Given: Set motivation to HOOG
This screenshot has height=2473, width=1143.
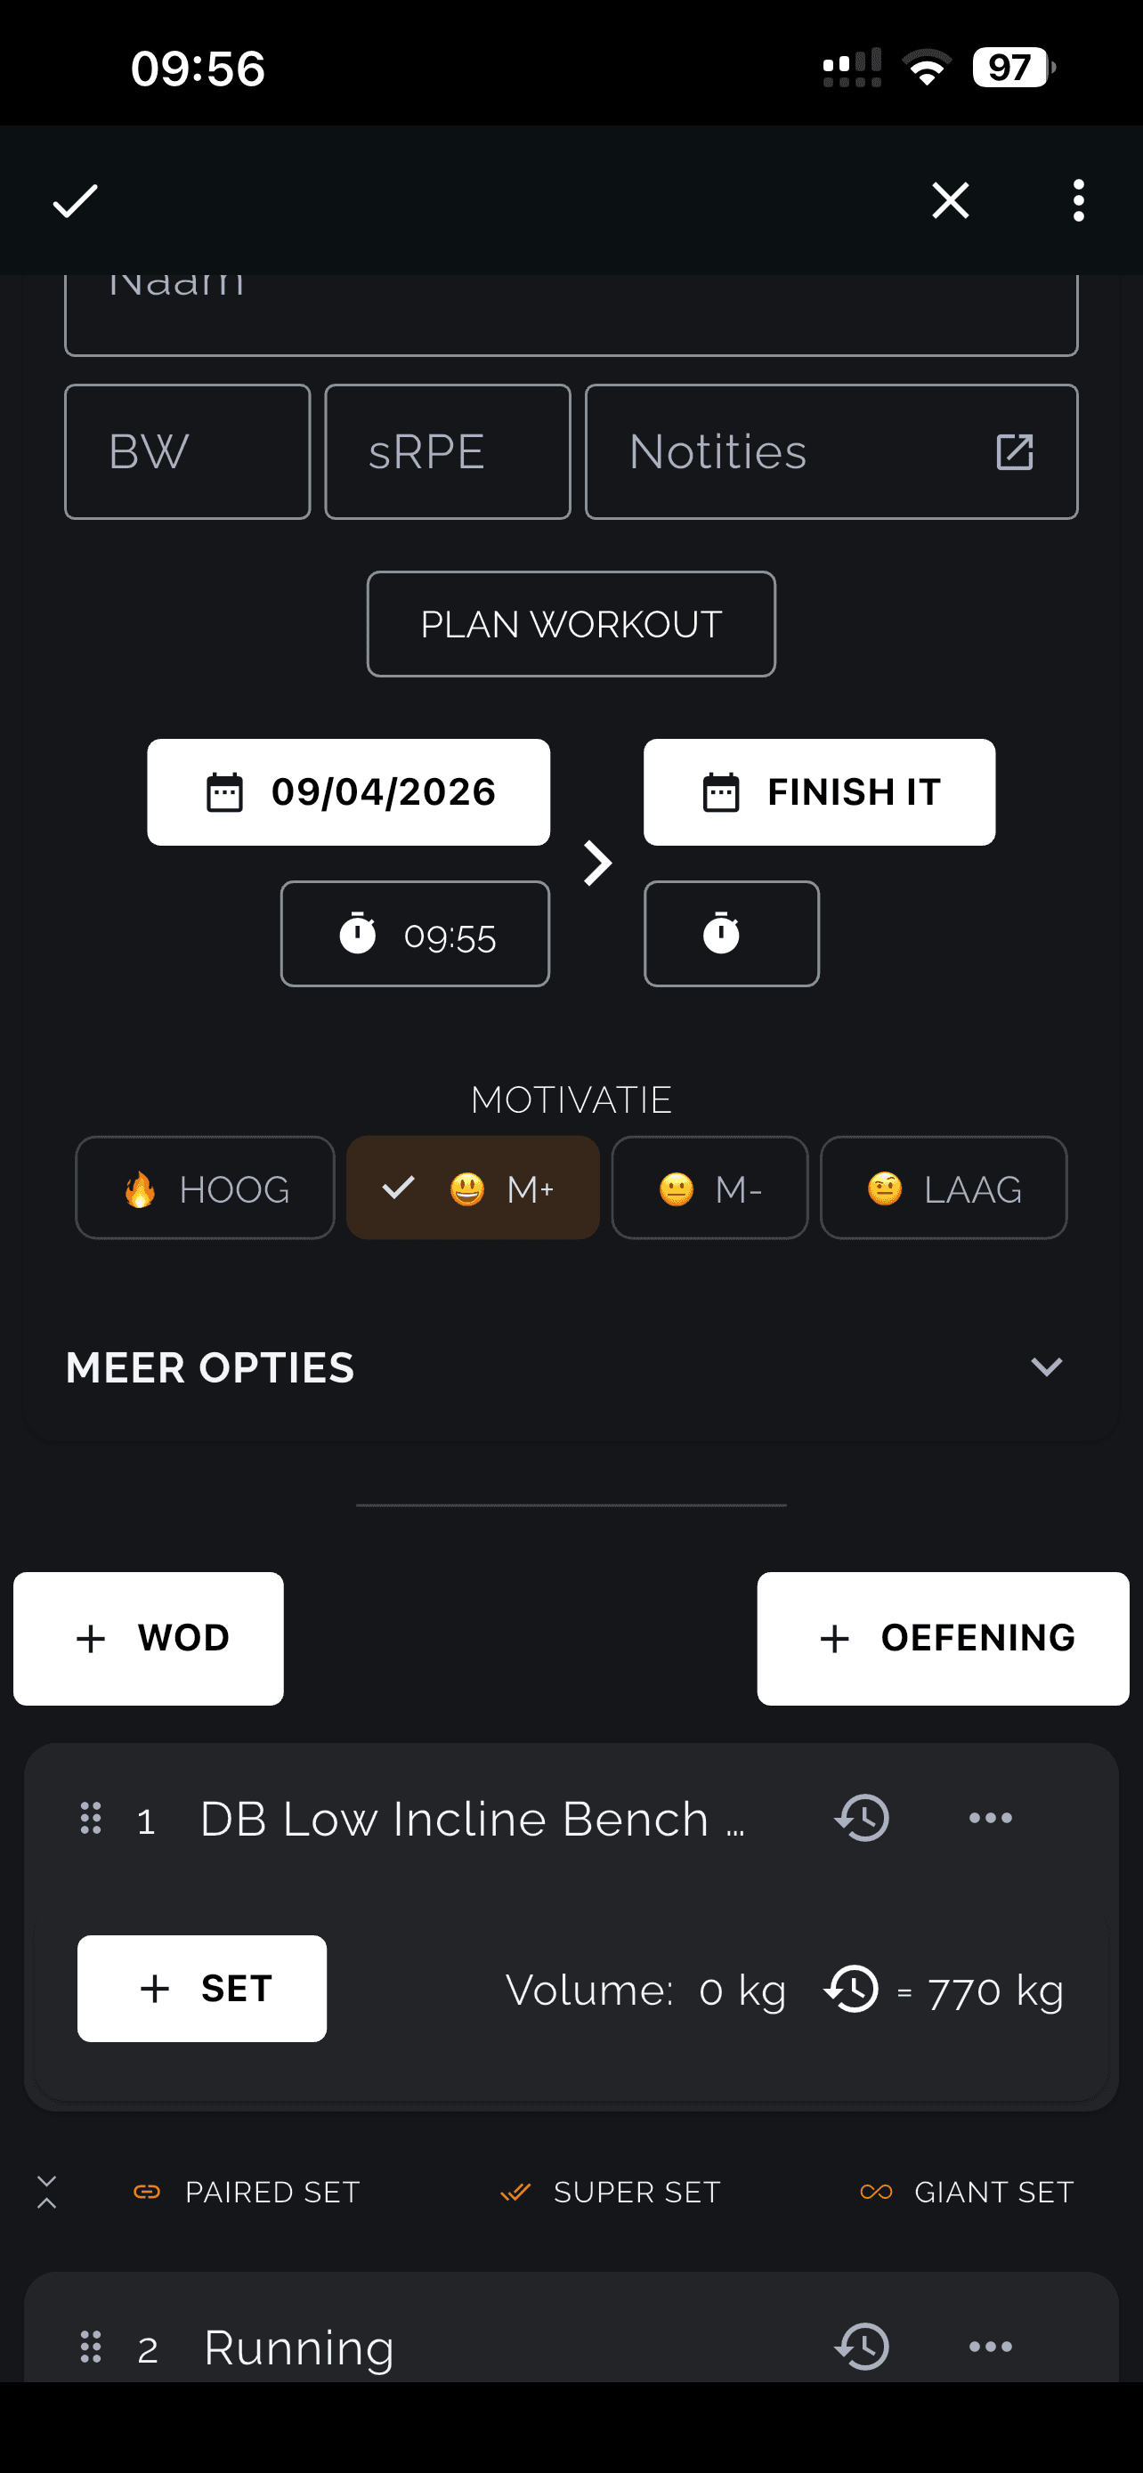Looking at the screenshot, I should click(206, 1188).
